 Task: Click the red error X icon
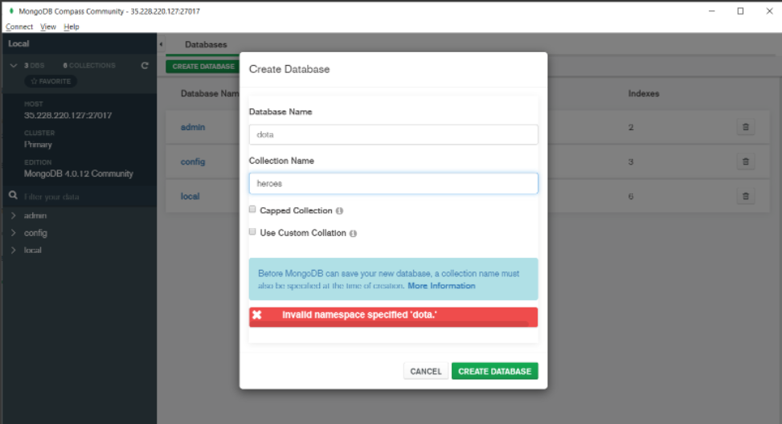(257, 315)
